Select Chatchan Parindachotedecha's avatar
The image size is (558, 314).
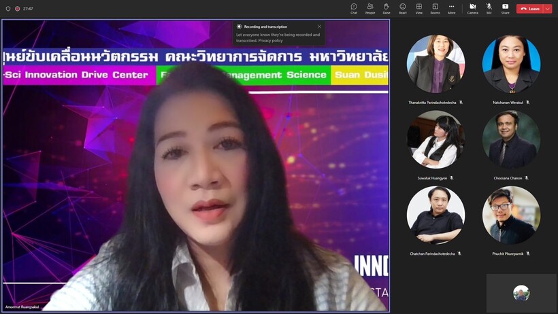(x=436, y=215)
